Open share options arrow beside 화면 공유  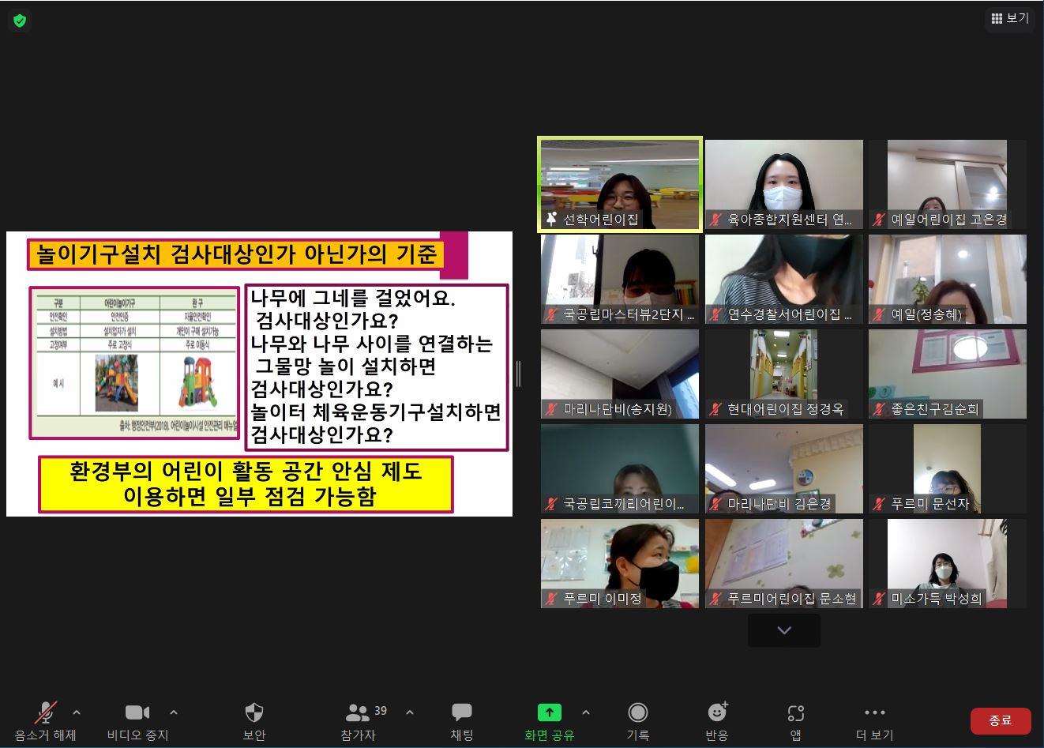(586, 712)
